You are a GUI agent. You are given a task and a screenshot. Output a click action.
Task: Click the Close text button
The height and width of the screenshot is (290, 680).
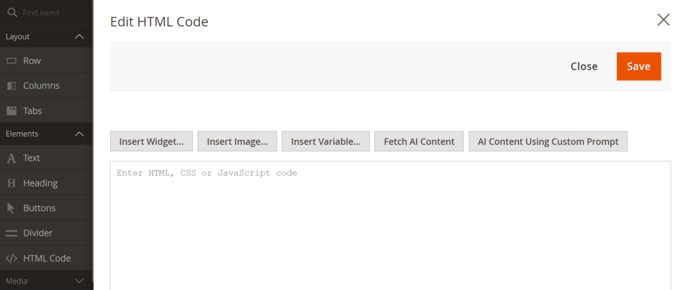[584, 66]
